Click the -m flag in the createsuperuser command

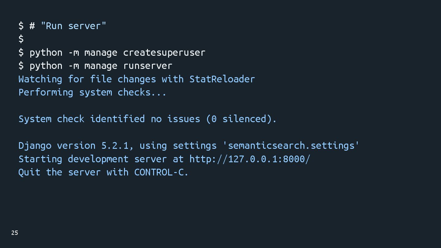click(73, 52)
